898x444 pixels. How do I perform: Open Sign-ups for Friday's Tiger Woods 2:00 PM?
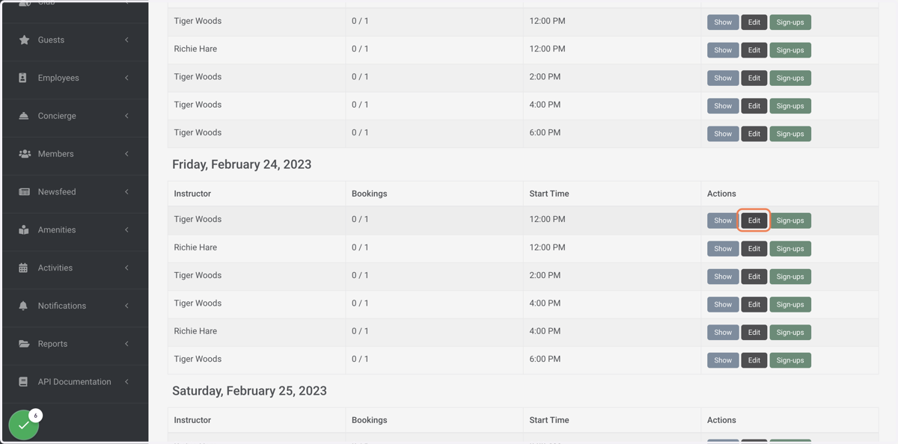[x=790, y=277]
